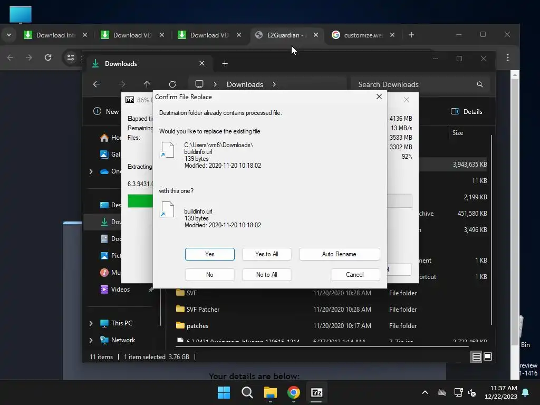The image size is (540, 405).
Task: Switch to E2Guardian browser tab
Action: [285, 35]
